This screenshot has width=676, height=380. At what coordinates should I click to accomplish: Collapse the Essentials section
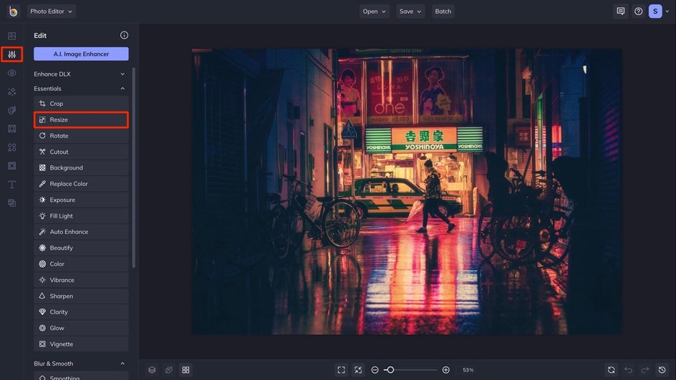tap(81, 88)
